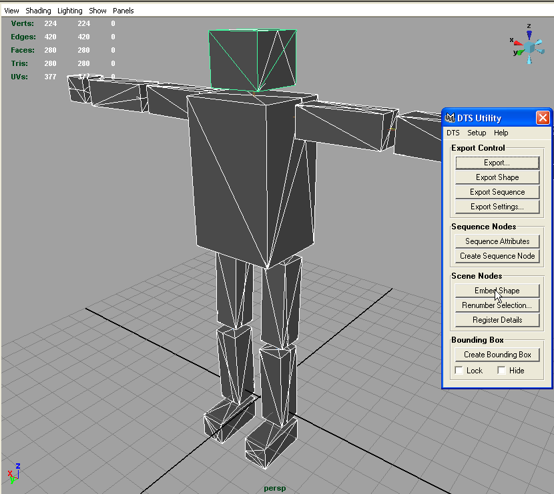Click the red X-axis cone on view compass
The width and height of the screenshot is (554, 494).
click(x=517, y=43)
